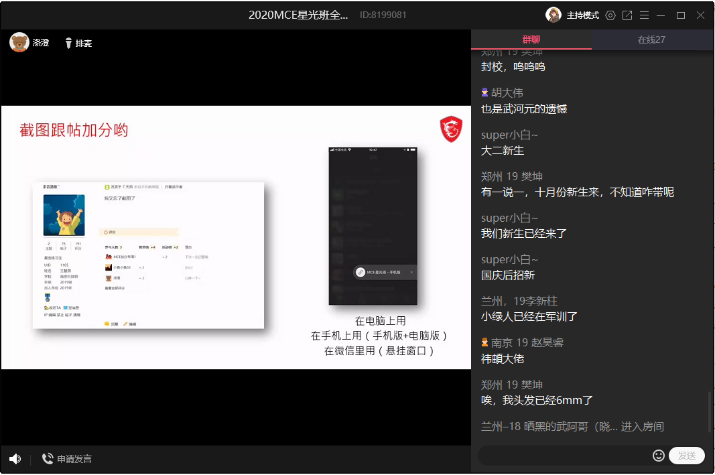
Task: Select the message 唉，我头发已经6mm了
Action: [x=537, y=400]
